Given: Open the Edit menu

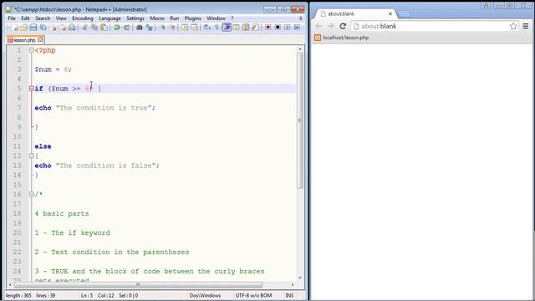Looking at the screenshot, I should tap(25, 18).
